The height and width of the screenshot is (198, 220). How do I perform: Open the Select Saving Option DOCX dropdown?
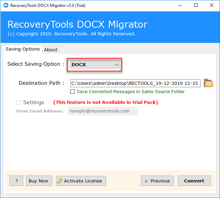[x=95, y=64]
